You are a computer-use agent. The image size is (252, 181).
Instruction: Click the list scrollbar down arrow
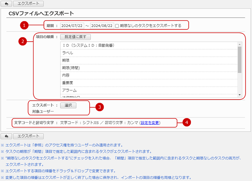coord(240,95)
